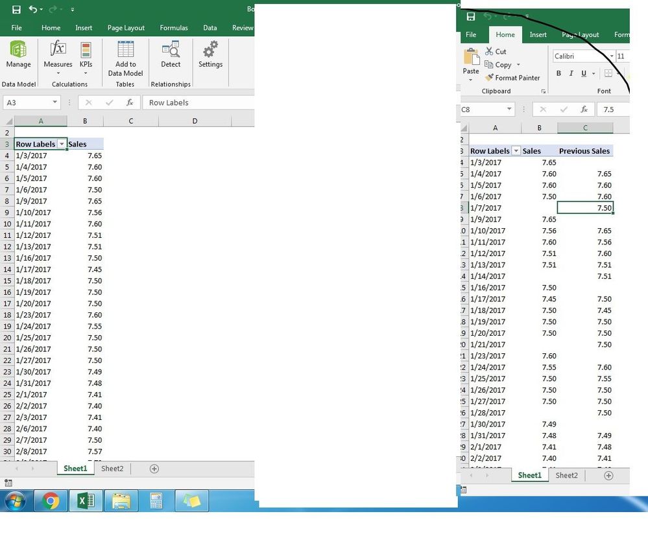Switch to Sheet2 in left window
This screenshot has height=536, width=648.
click(x=112, y=469)
